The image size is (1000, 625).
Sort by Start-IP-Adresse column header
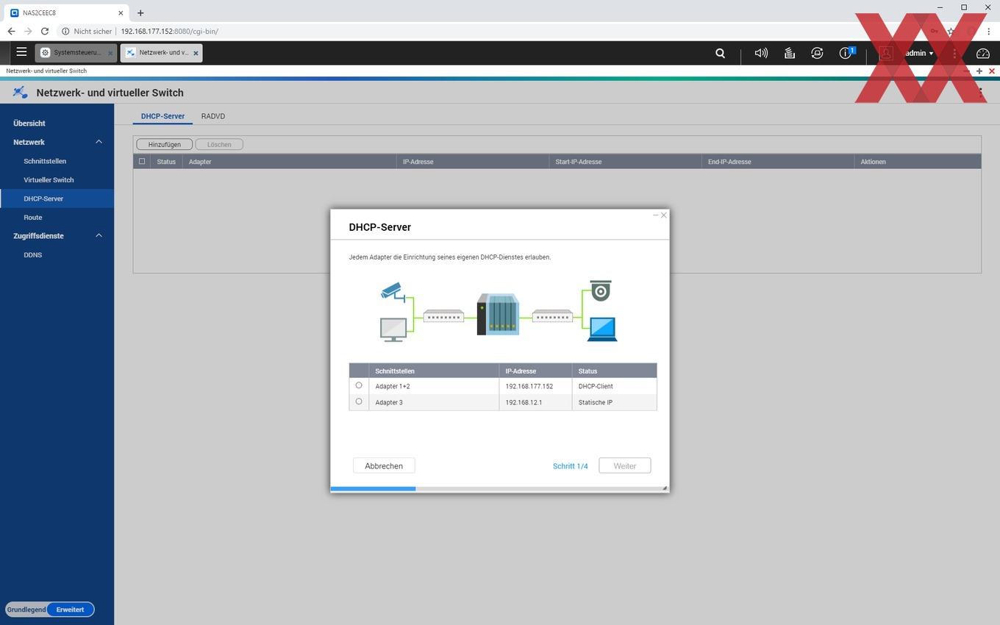pyautogui.click(x=625, y=162)
